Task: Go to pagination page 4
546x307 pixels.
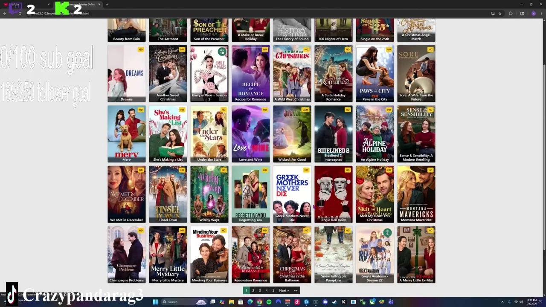Action: coord(267,290)
